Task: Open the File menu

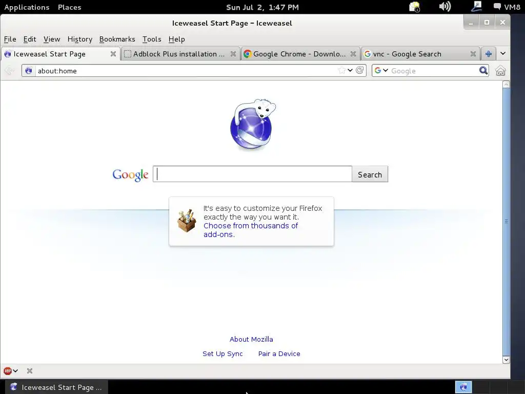Action: (10, 39)
